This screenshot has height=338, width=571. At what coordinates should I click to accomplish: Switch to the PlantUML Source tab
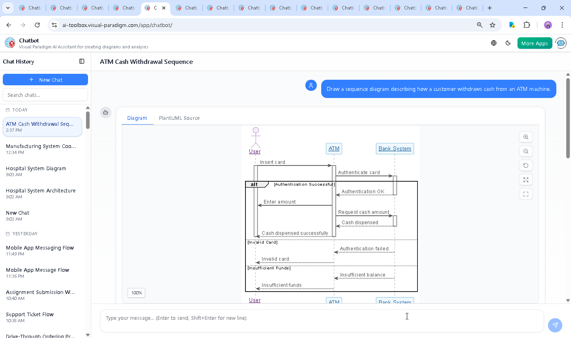point(179,118)
